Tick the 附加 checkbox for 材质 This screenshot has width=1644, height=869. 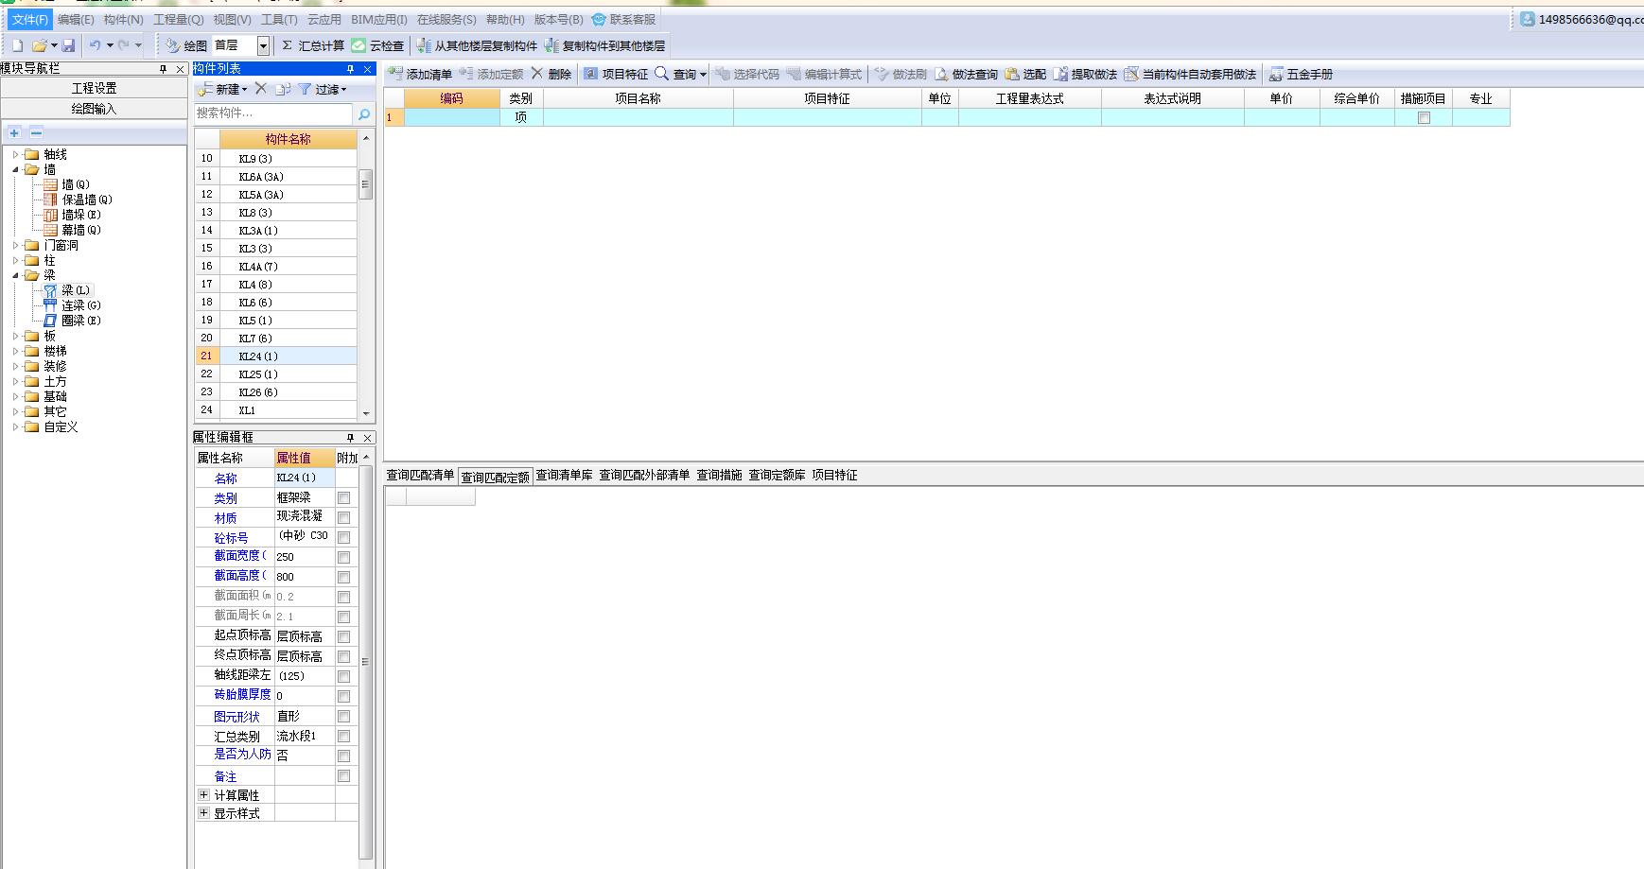click(343, 517)
